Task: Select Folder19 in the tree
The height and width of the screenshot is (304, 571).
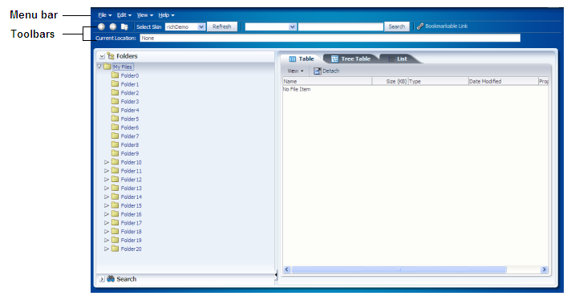Action: click(x=131, y=241)
